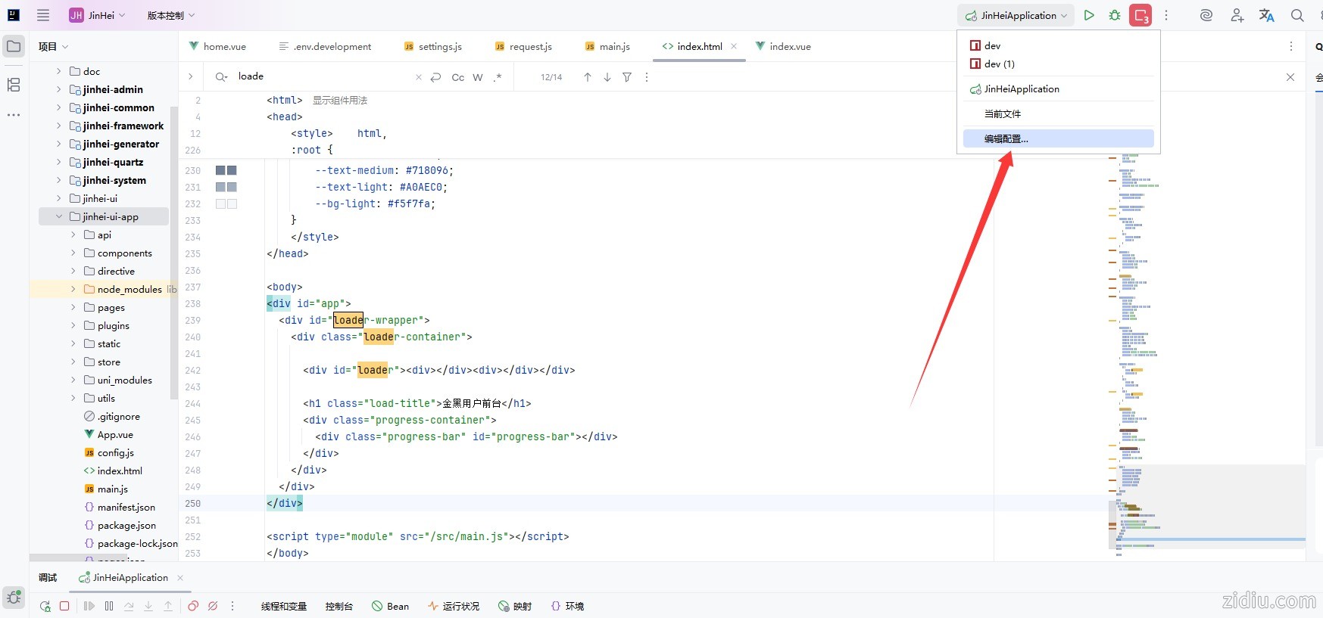Image resolution: width=1323 pixels, height=618 pixels.
Task: Open the 控制台 debug tab
Action: coord(339,606)
